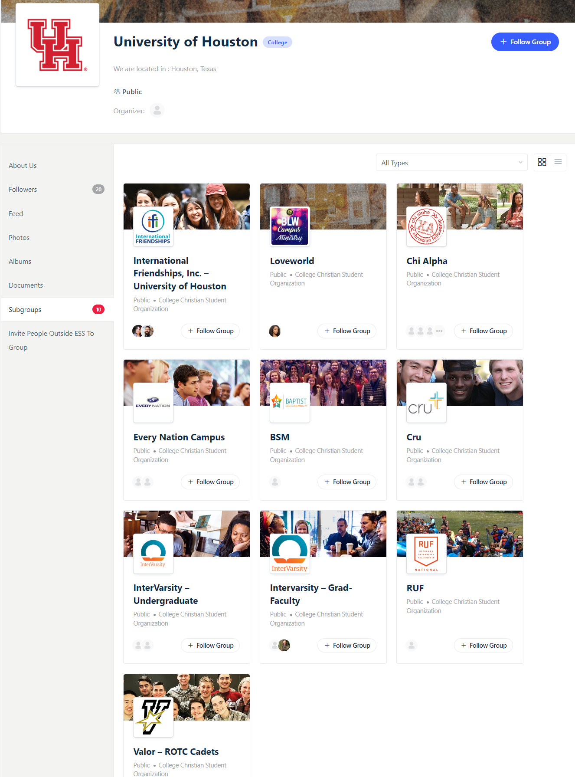Open Every Nation logo
575x777 pixels.
tap(153, 403)
